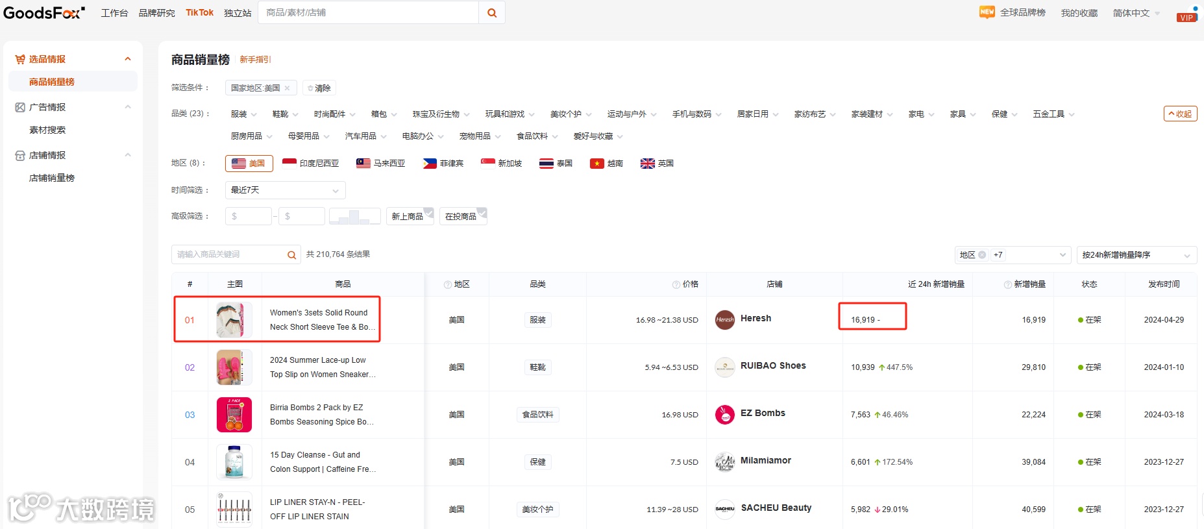Click the 广告情报 sidebar icon
Image resolution: width=1204 pixels, height=529 pixels.
pos(20,107)
